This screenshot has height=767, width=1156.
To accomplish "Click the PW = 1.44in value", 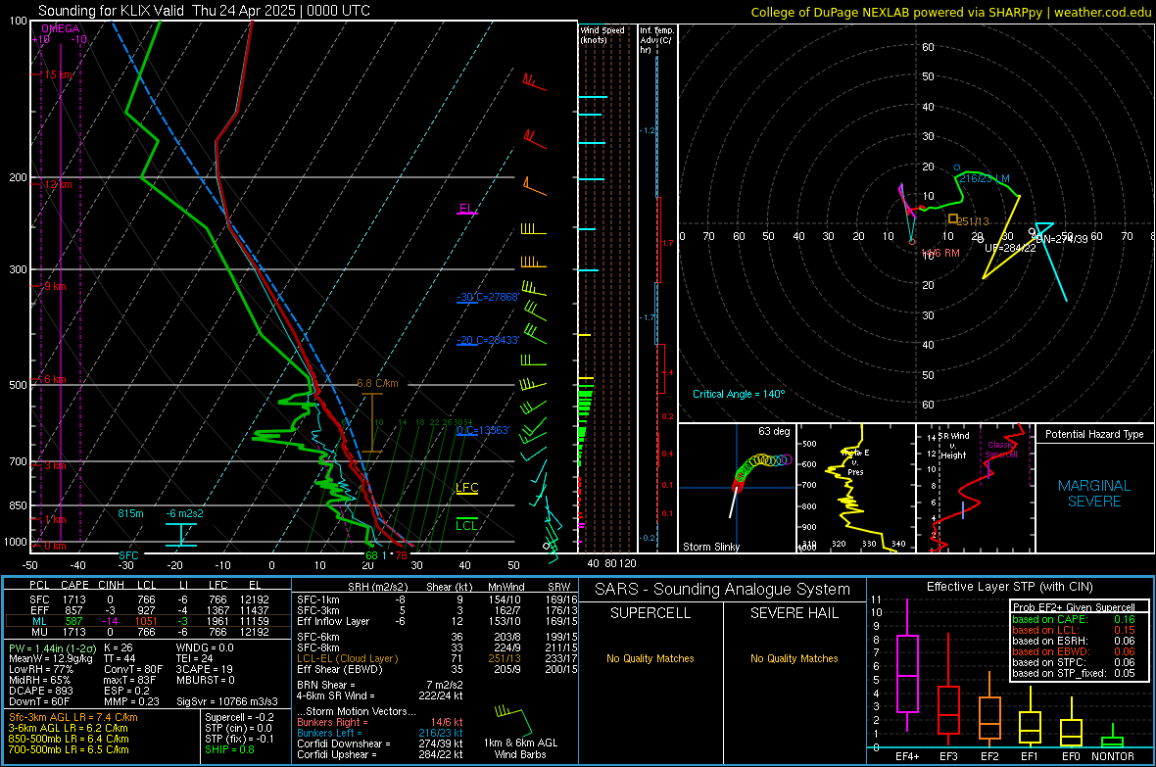I will click(52, 647).
